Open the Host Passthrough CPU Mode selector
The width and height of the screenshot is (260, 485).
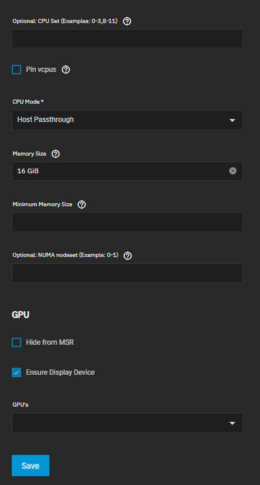tap(127, 120)
